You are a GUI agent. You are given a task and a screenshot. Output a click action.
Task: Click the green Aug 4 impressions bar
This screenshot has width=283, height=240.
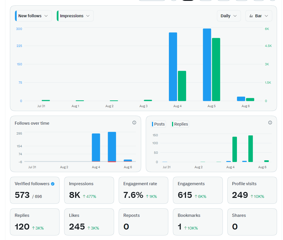click(182, 86)
